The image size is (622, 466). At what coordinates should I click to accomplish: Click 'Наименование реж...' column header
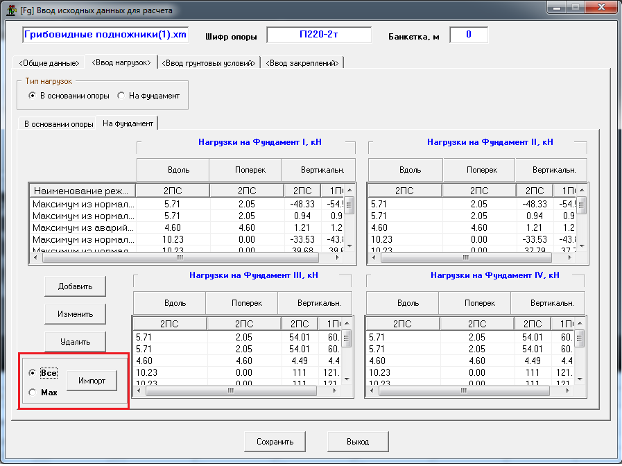(x=81, y=190)
